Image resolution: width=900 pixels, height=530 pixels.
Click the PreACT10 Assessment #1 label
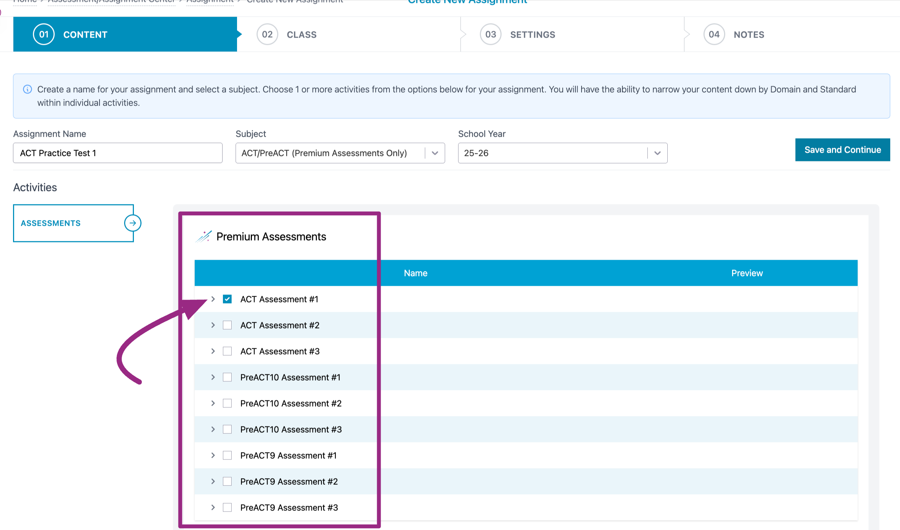coord(290,377)
